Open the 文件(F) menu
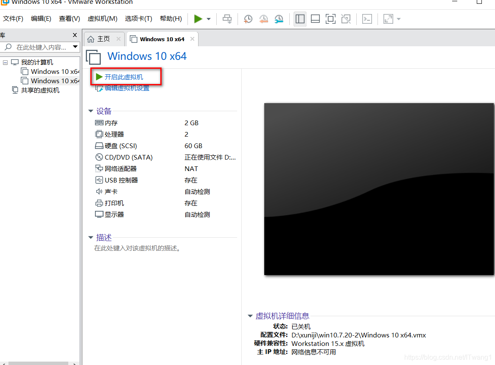This screenshot has height=365, width=495. [x=13, y=19]
